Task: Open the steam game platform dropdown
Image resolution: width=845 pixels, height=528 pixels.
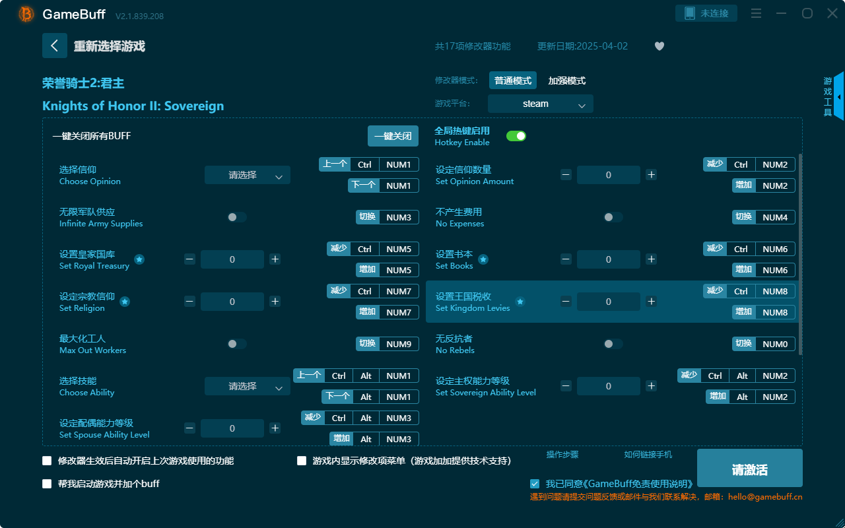Action: 541,104
